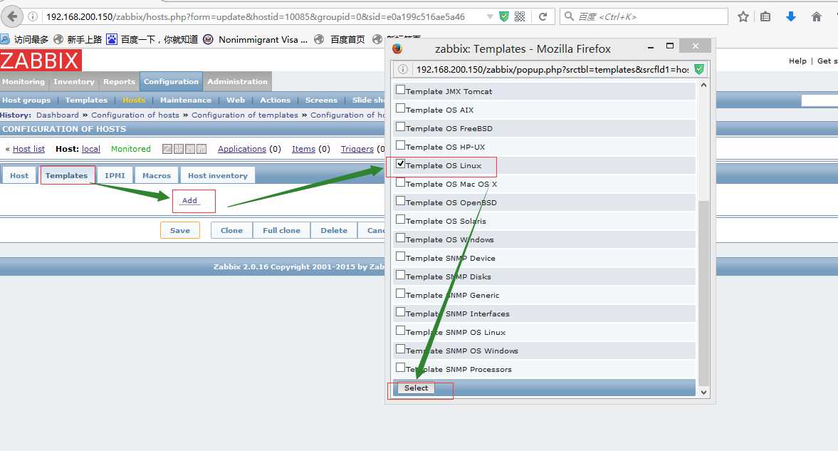Check Template OS FreeBSD checkbox
Screen dimensions: 838x451
400,127
